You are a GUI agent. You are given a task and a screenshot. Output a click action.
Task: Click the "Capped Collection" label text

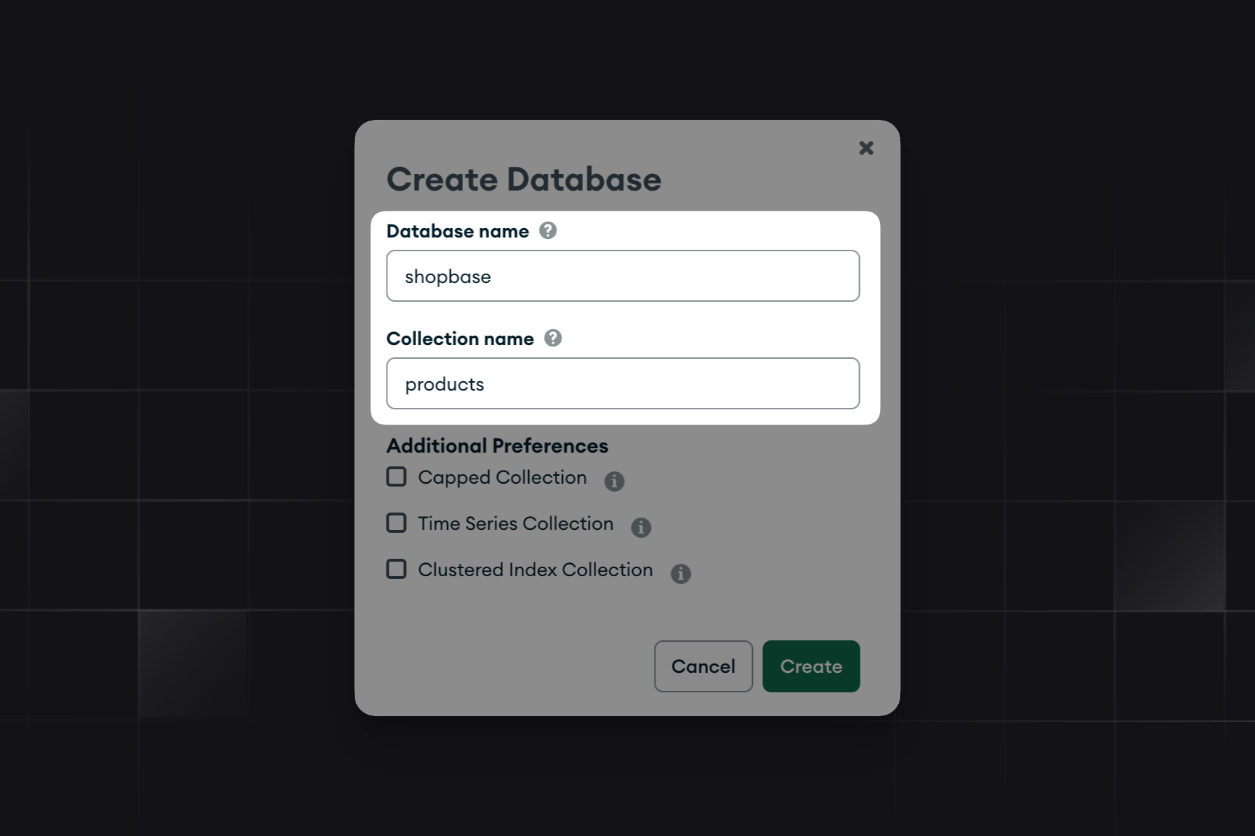tap(502, 478)
